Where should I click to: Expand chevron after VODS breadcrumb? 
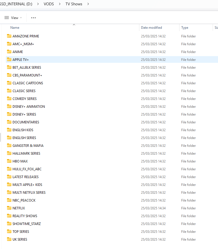click(60, 4)
